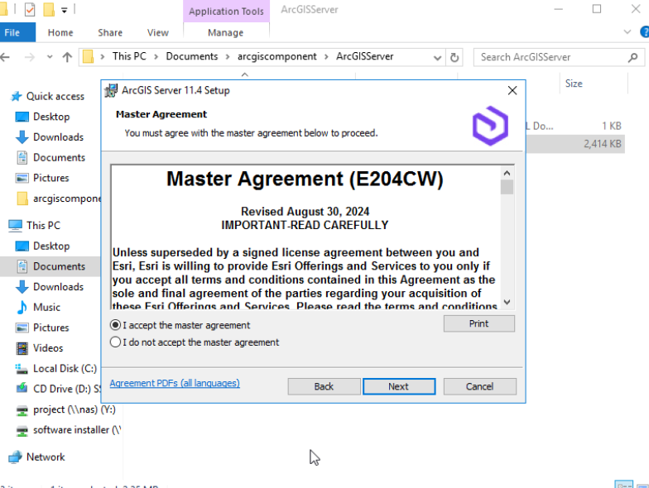Image resolution: width=649 pixels, height=488 pixels.
Task: Click the back arrow navigation icon
Action: [x=5, y=57]
